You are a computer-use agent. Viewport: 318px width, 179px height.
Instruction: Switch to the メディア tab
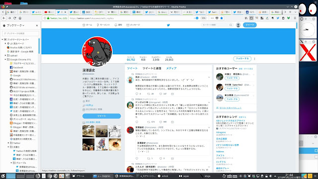171,69
